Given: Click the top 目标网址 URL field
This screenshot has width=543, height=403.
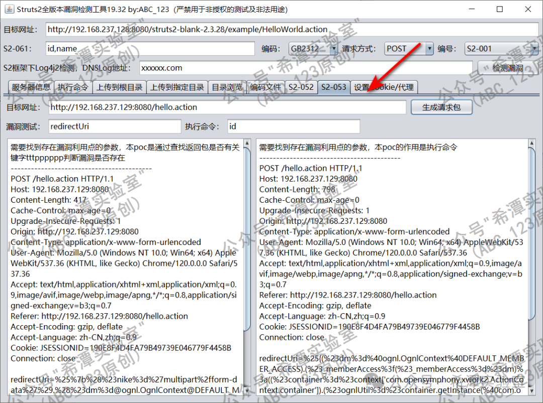Looking at the screenshot, I should [x=292, y=30].
